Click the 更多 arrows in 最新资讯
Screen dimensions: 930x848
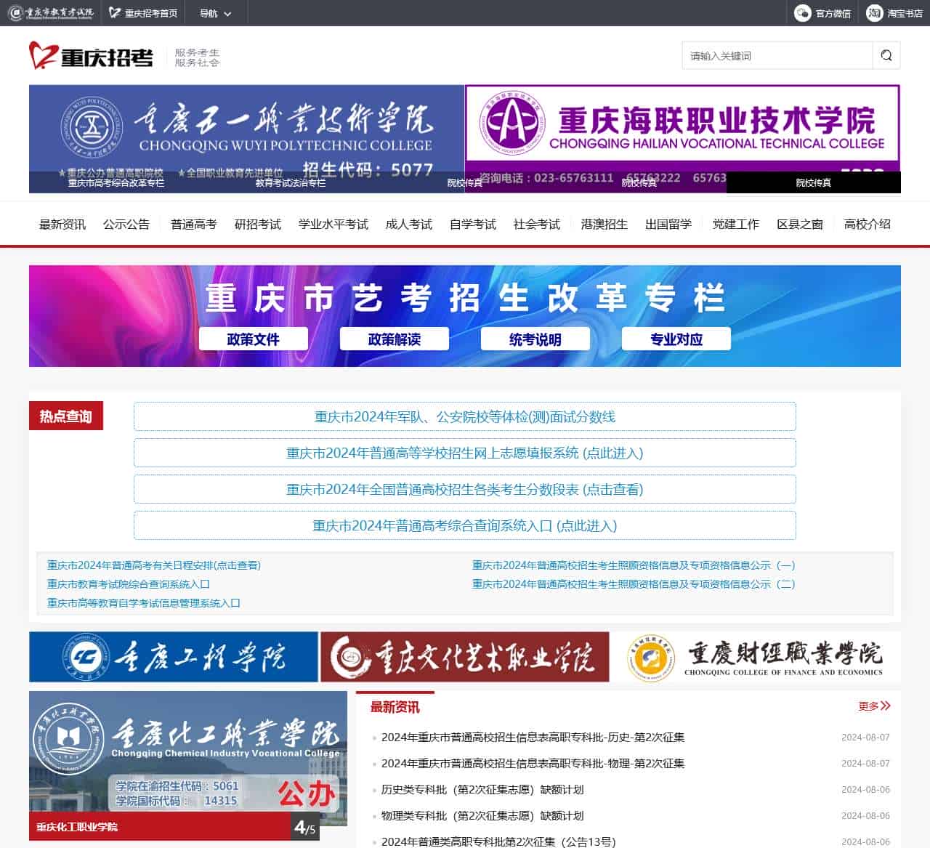874,706
